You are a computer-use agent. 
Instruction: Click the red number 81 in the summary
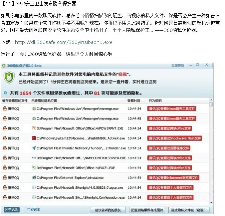pos(97,93)
